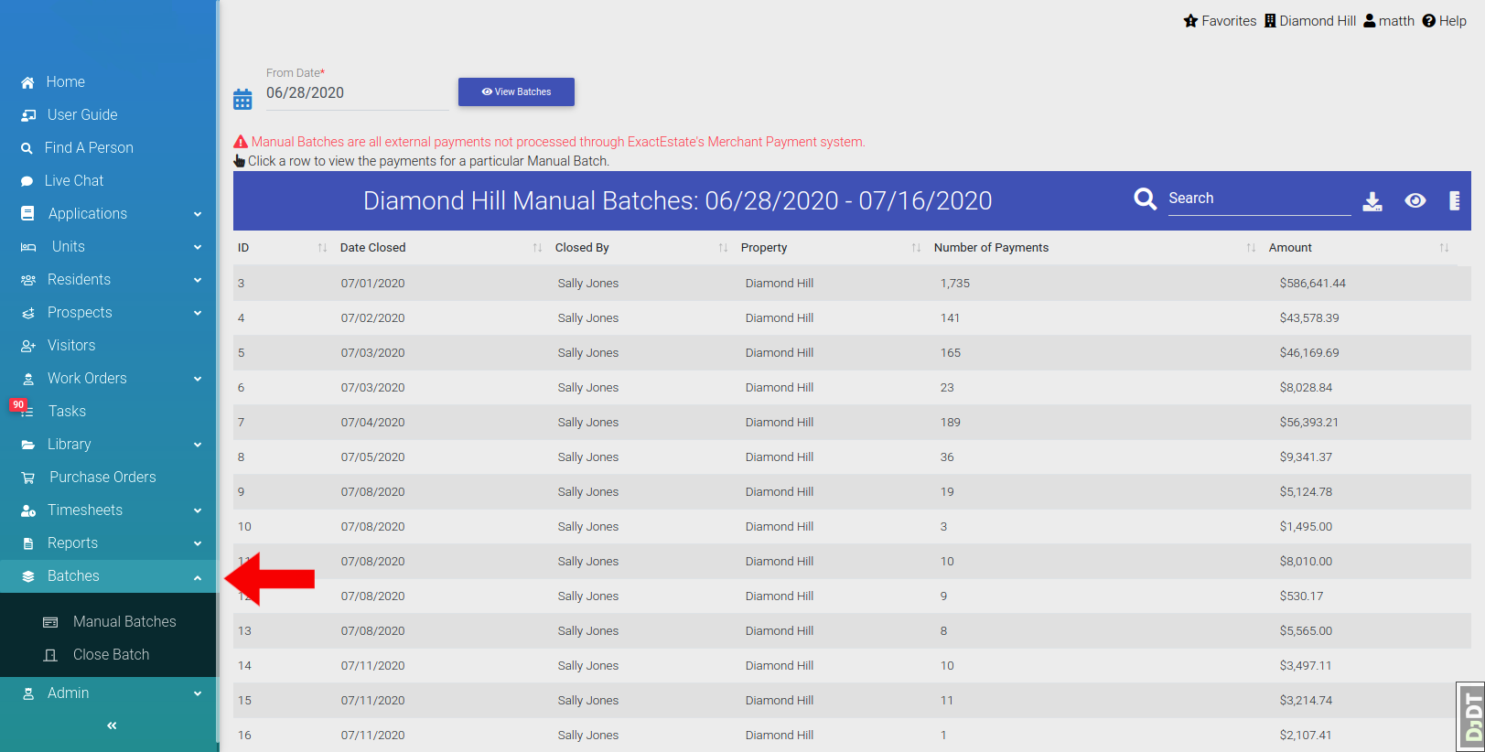Sort by Number of Payments column

point(1094,248)
